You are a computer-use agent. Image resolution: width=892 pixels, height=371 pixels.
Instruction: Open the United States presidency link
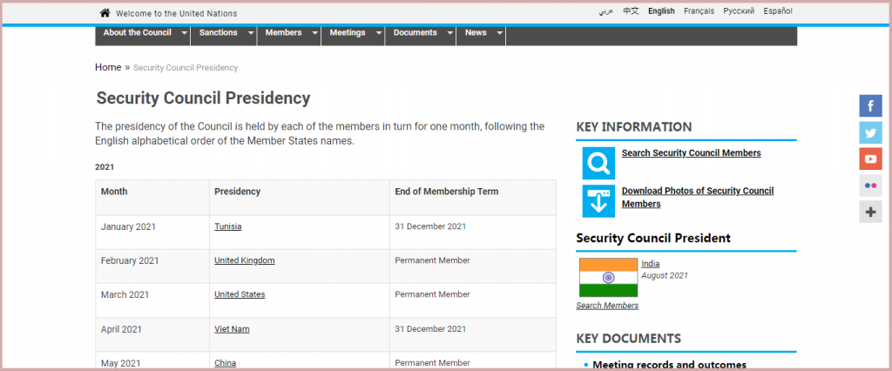tap(240, 294)
